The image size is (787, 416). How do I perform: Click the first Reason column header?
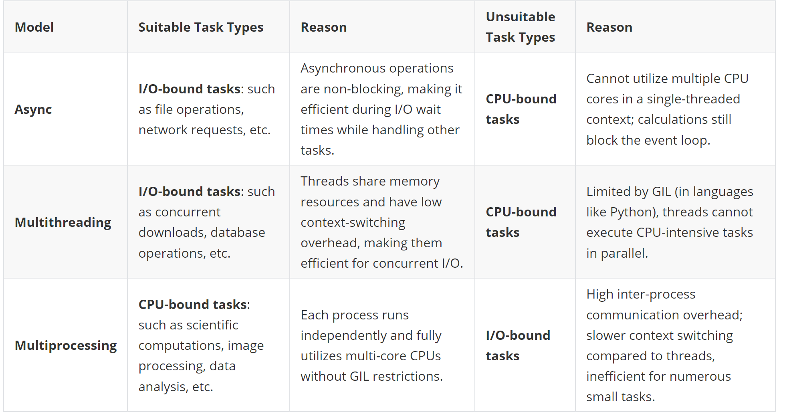382,27
